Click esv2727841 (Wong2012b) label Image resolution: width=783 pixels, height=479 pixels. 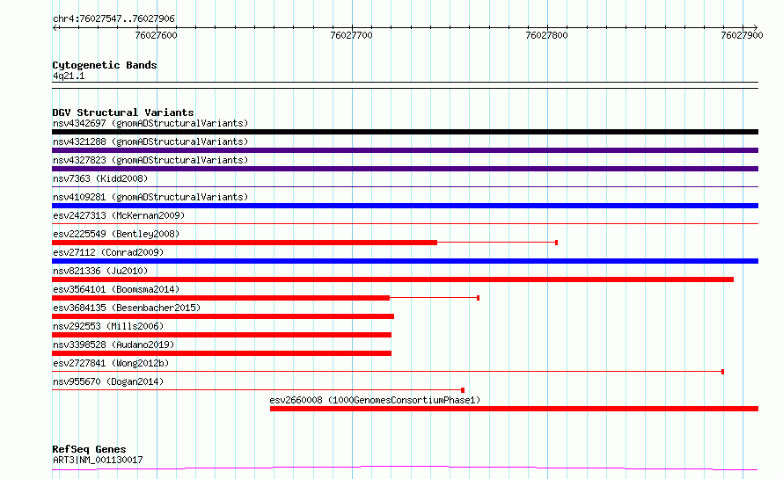111,363
